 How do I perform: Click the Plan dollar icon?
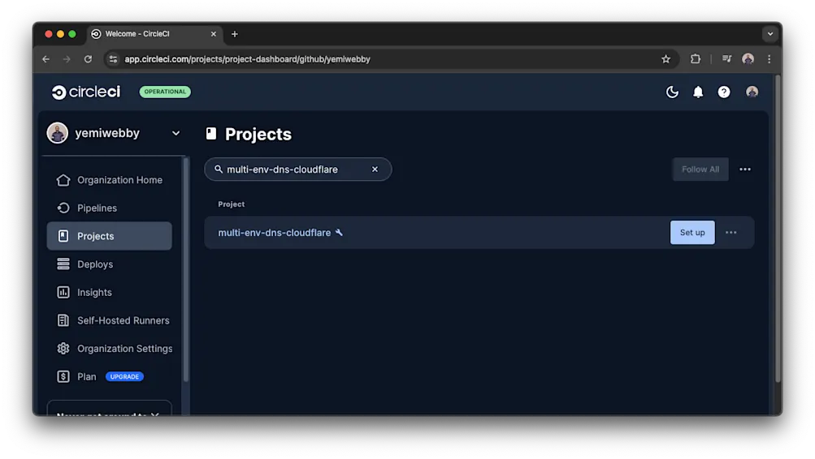pos(63,376)
